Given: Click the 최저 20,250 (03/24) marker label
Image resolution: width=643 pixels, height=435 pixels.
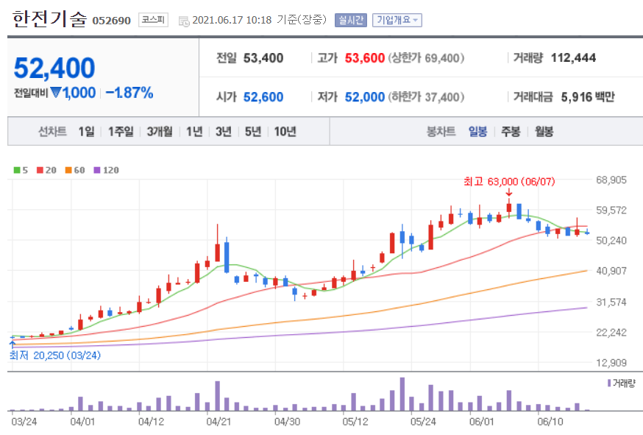Looking at the screenshot, I should (x=55, y=355).
